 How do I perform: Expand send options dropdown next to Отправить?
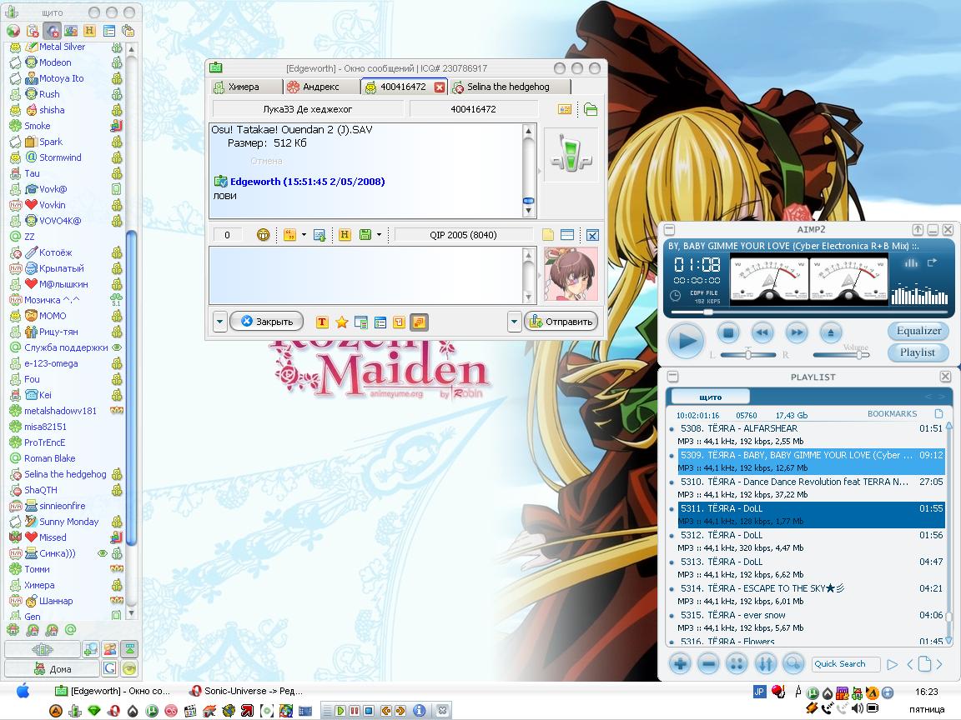[514, 322]
